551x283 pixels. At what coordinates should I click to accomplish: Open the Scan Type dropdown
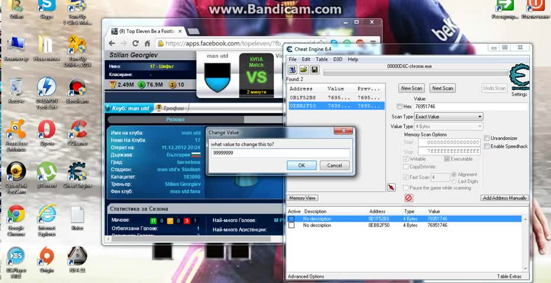(x=448, y=117)
